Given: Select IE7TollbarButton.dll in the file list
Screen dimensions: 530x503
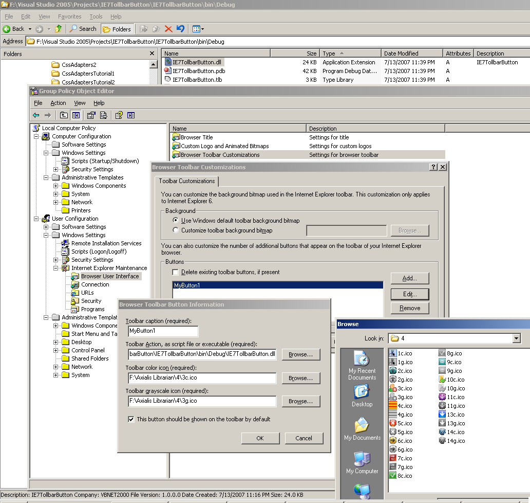Looking at the screenshot, I should 197,62.
